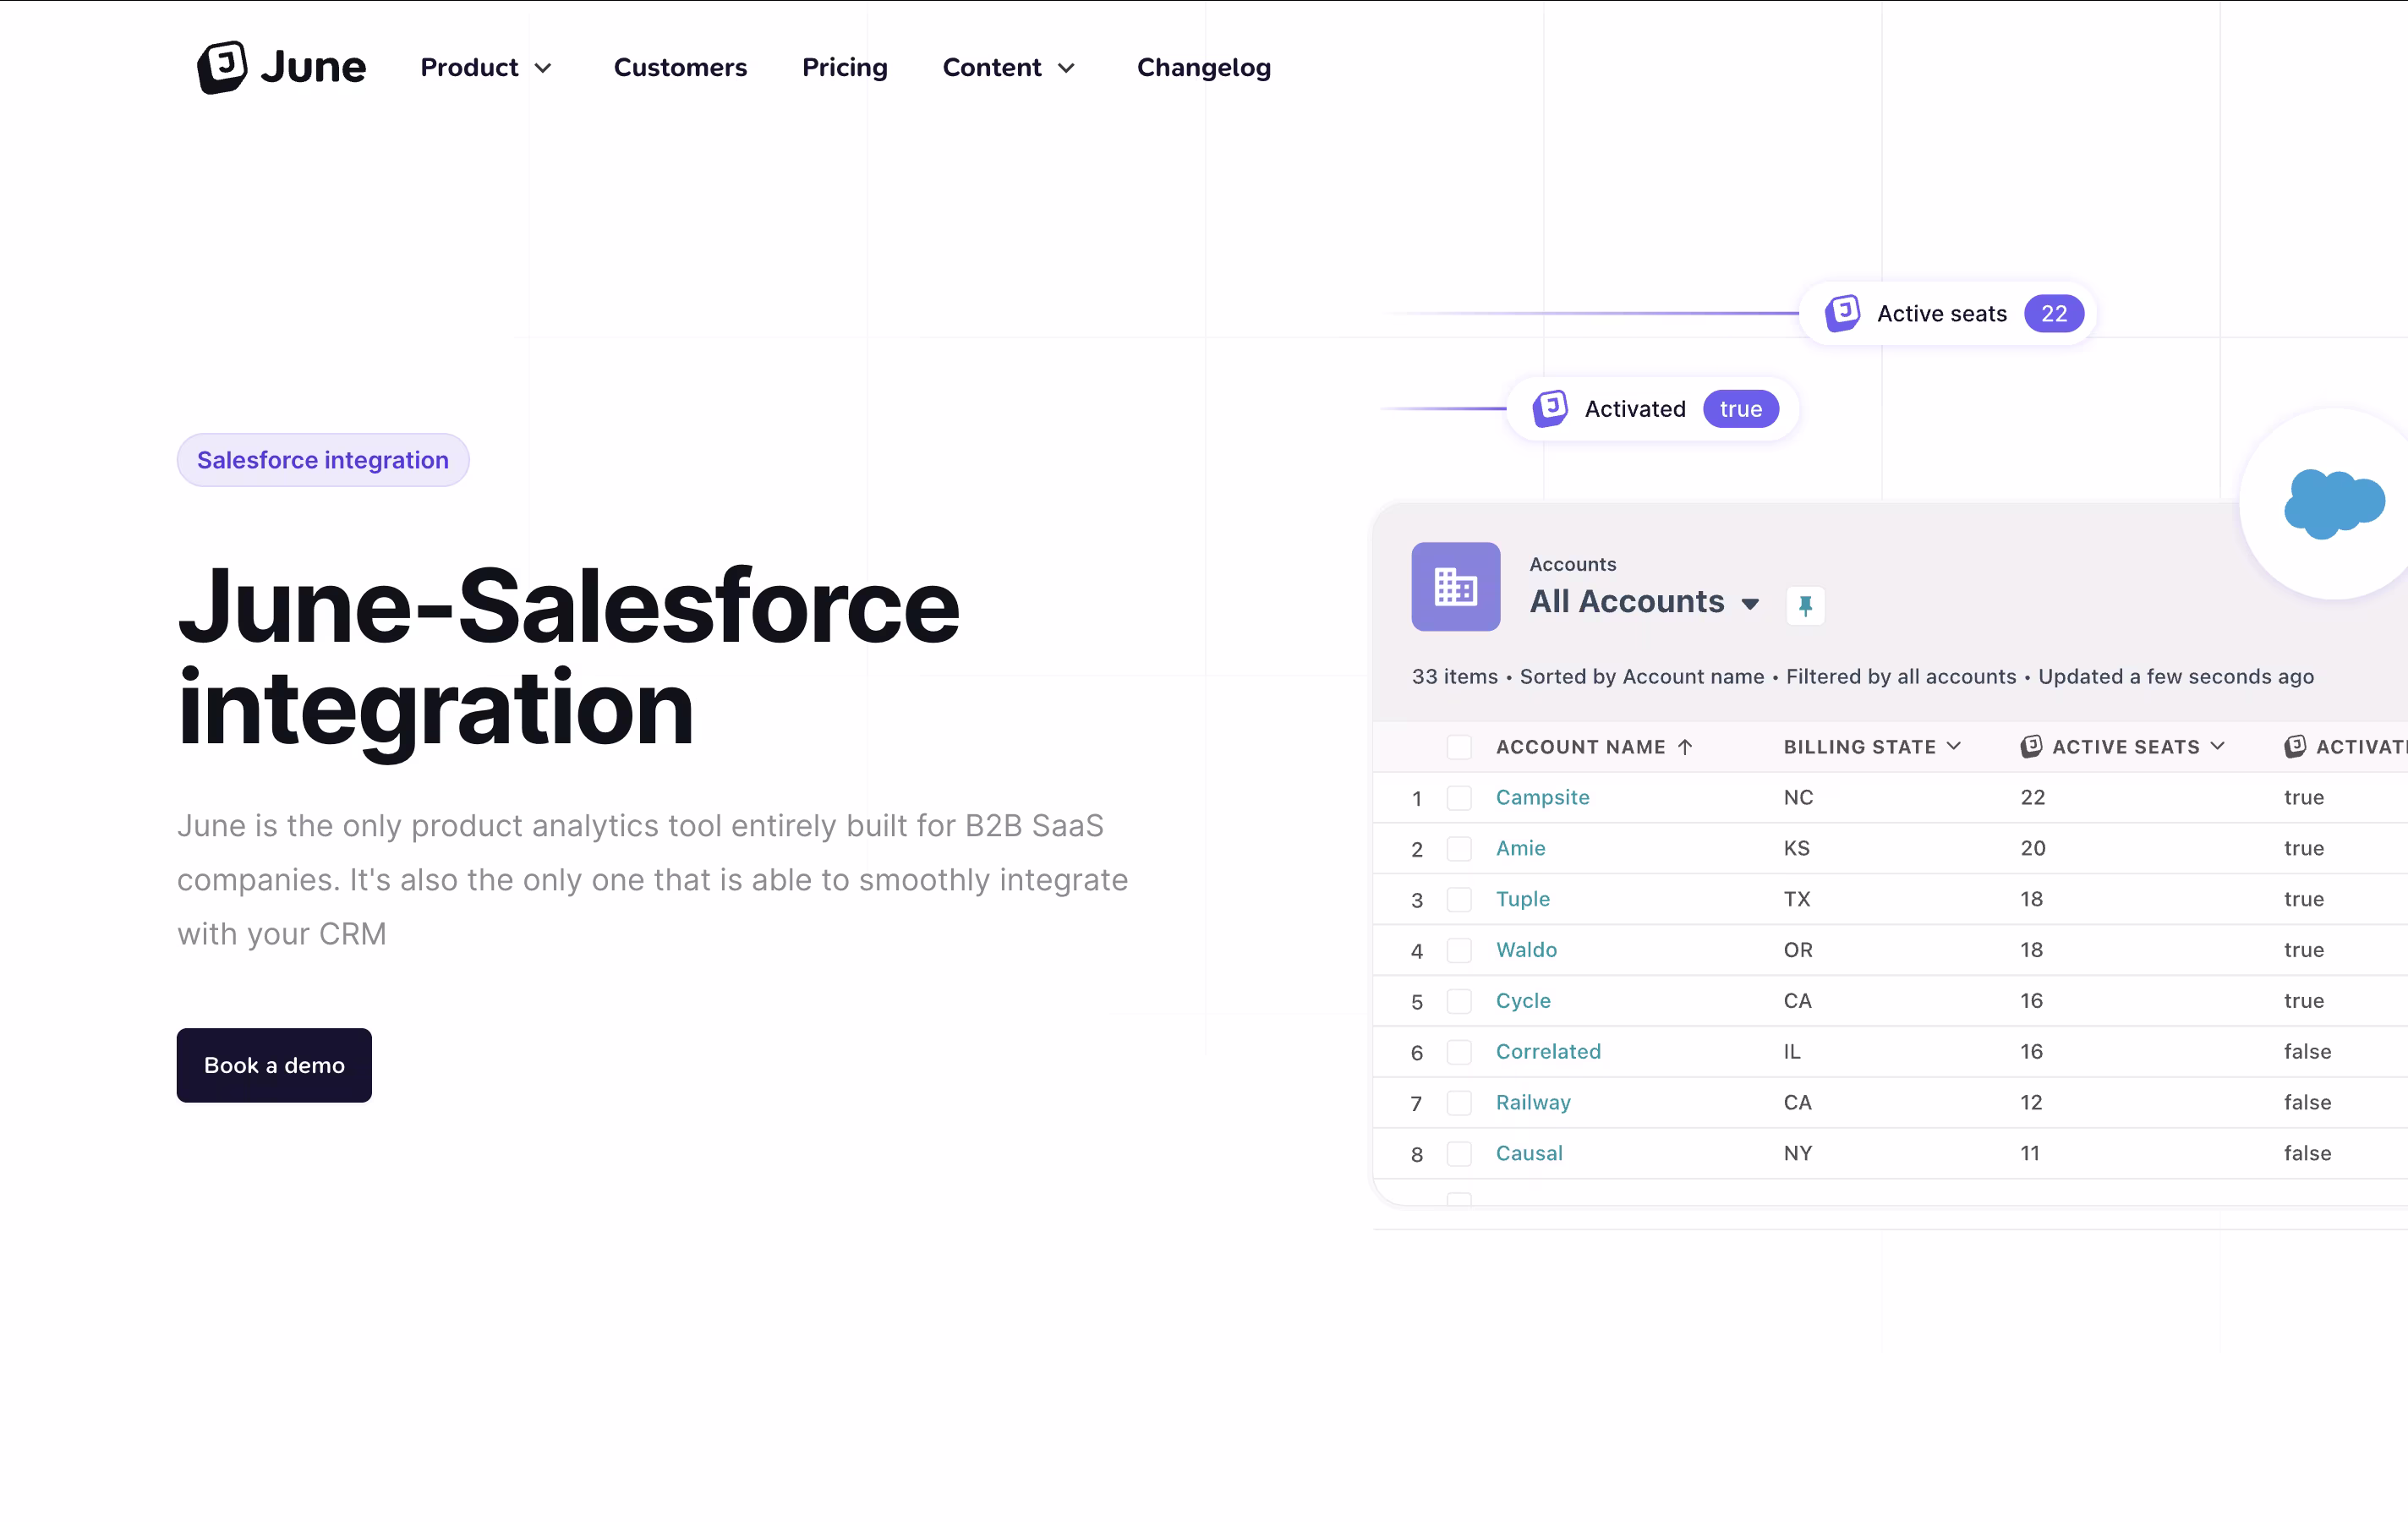Click June icon beside Active Seats header

point(2031,746)
